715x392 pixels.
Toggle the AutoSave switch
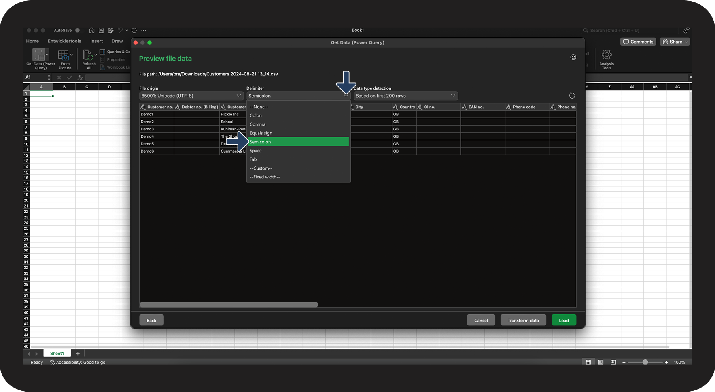click(77, 30)
